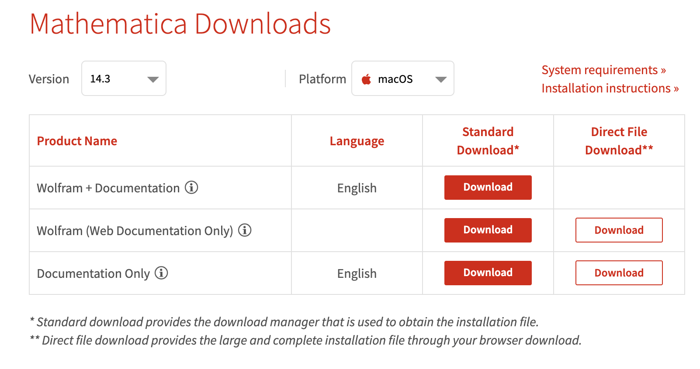Click macOS text in Platform selector
The width and height of the screenshot is (700, 369).
395,79
